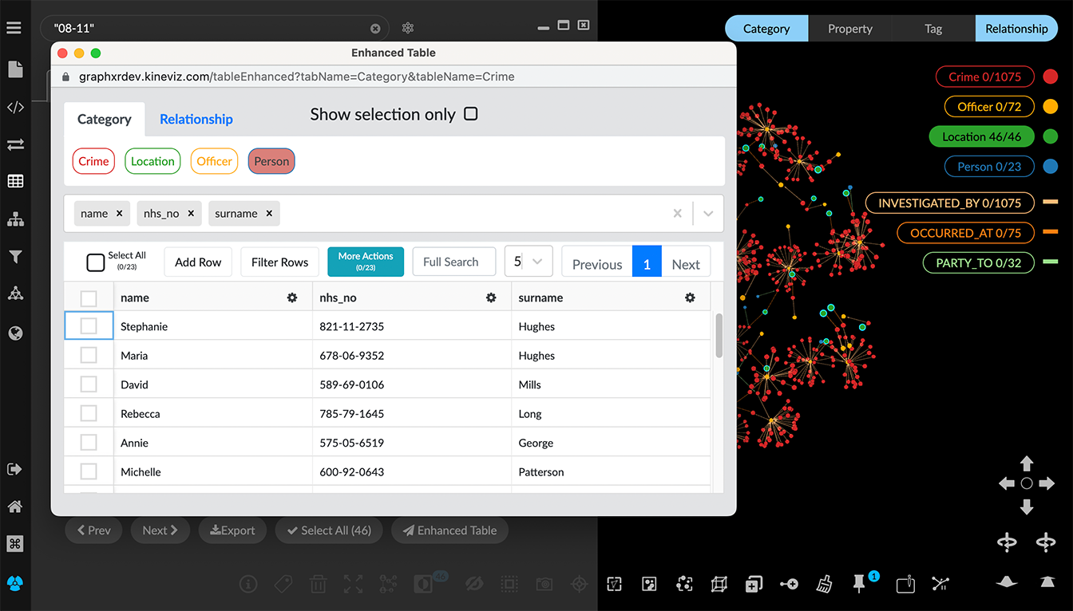Click the Full Search input field
The height and width of the screenshot is (611, 1073).
[x=453, y=262]
